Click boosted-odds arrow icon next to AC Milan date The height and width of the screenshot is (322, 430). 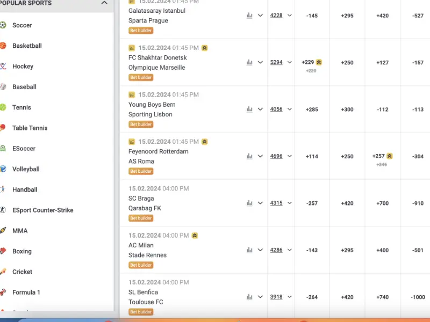[195, 236]
